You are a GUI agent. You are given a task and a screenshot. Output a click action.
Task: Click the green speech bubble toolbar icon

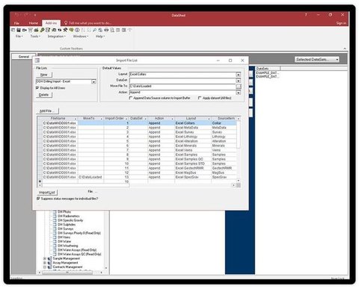[71, 30]
